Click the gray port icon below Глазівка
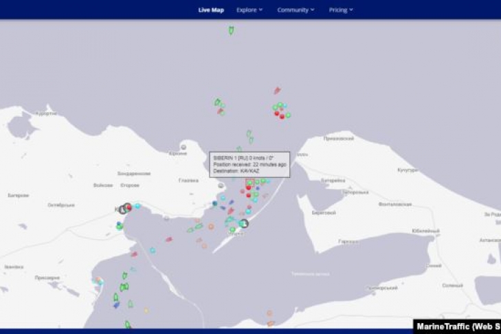Viewport: 501px width, 334px height. (x=221, y=186)
